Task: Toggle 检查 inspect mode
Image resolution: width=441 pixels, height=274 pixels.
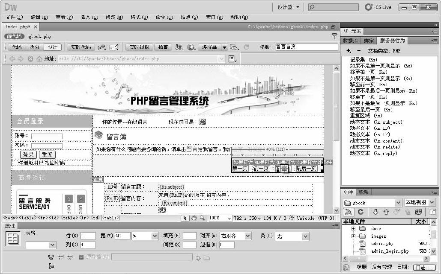Action: point(163,47)
